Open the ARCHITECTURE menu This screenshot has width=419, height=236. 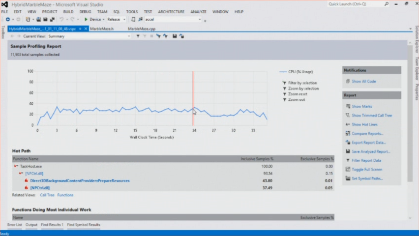[x=171, y=11]
